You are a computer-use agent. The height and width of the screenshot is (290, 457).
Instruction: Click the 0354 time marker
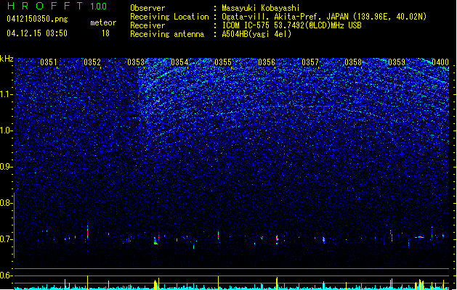(179, 62)
